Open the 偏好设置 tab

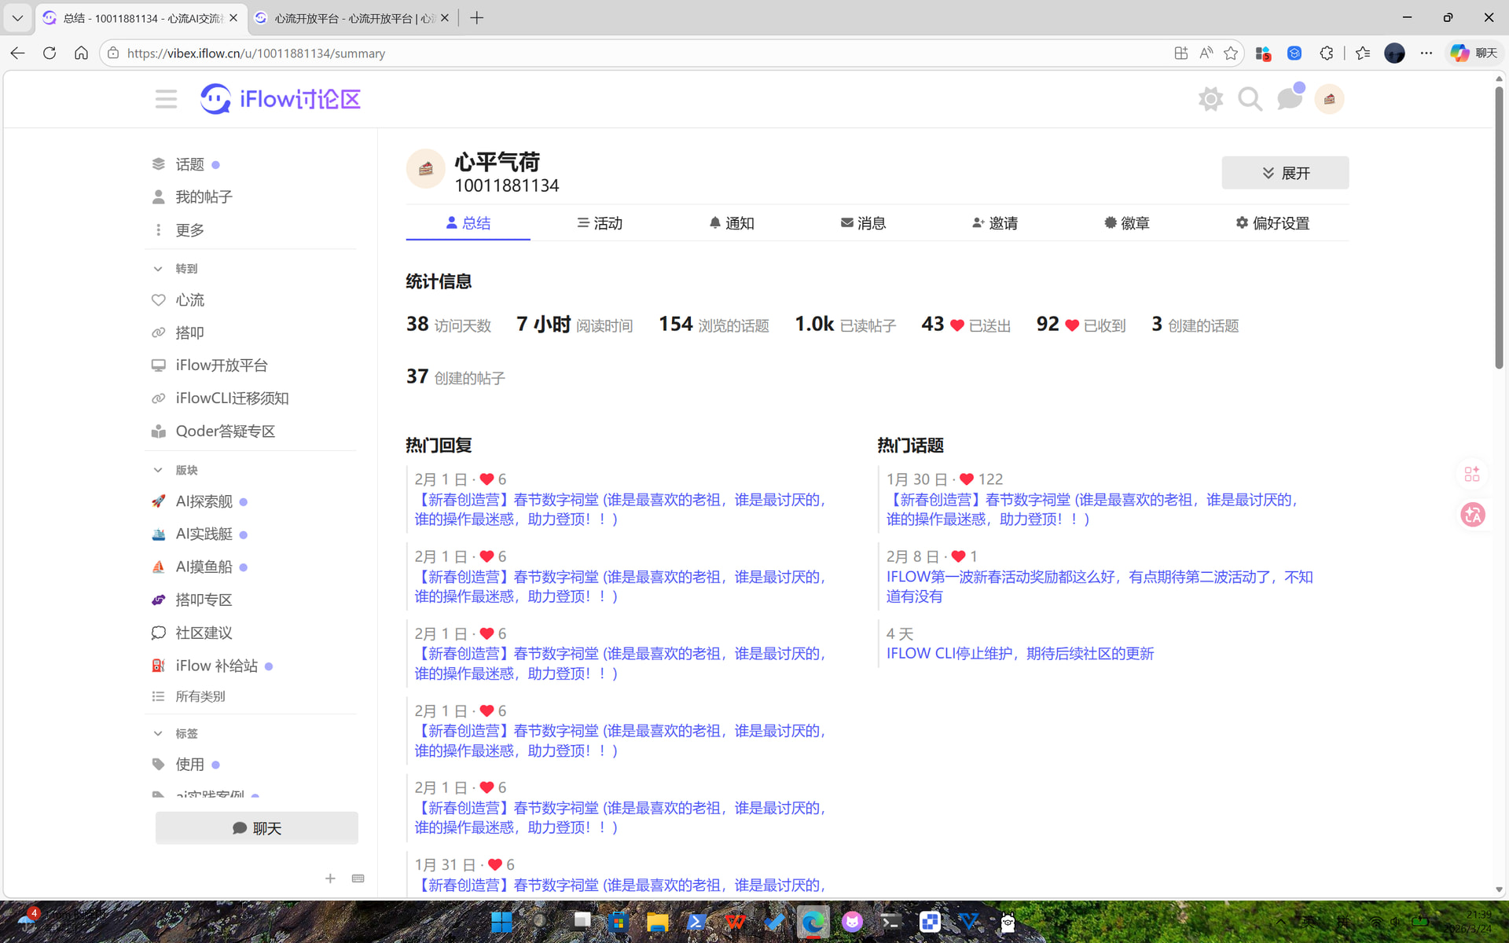click(1272, 223)
